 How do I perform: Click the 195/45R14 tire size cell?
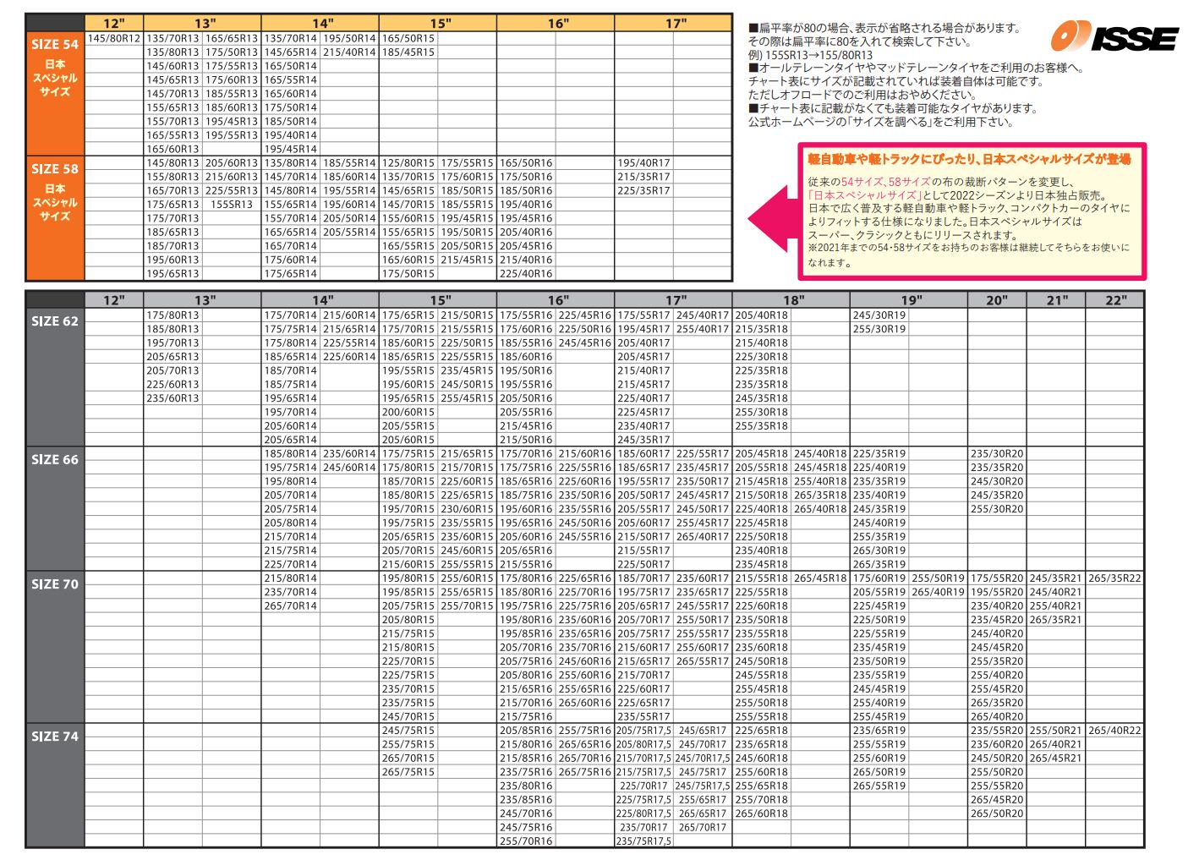pyautogui.click(x=290, y=149)
